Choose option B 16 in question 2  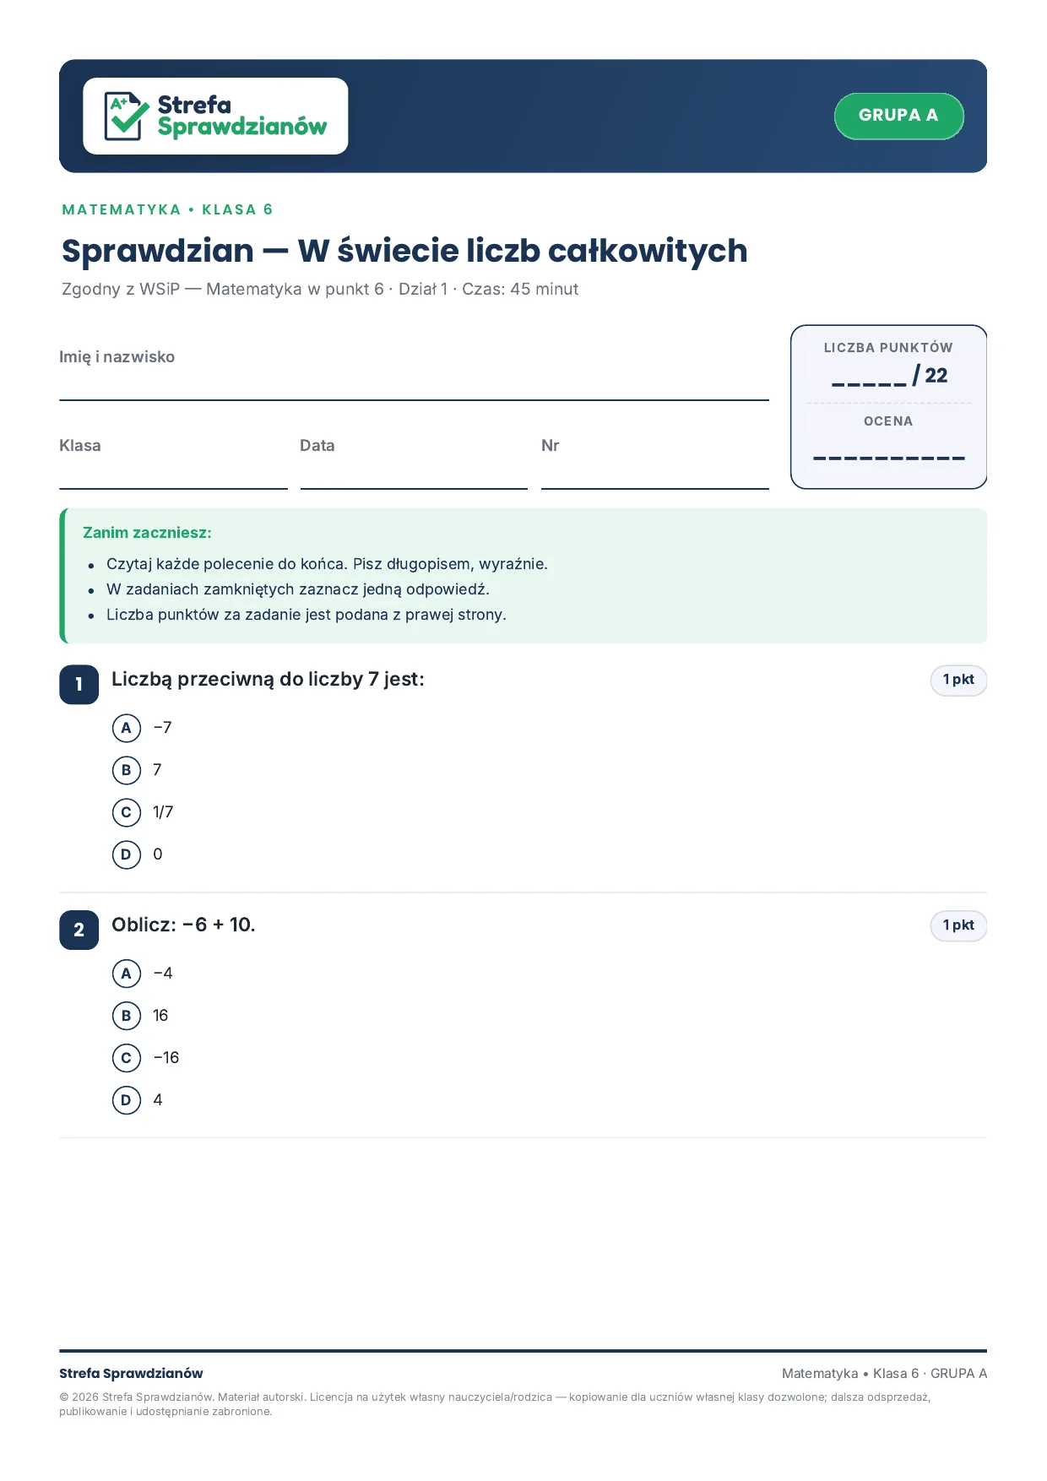[127, 1016]
